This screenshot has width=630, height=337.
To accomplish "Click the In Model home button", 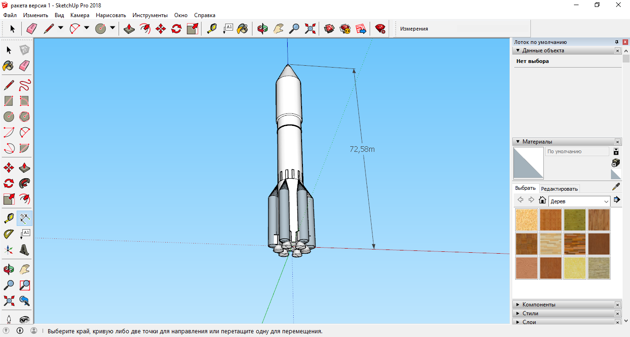I will (x=542, y=200).
